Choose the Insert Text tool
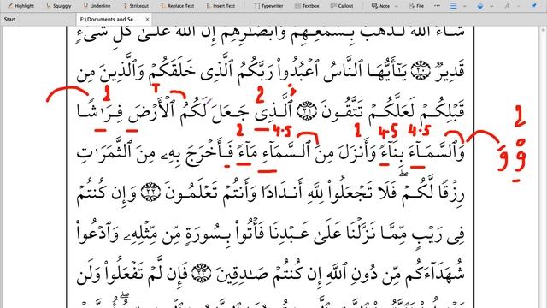Viewport: 547px width, 308px height. 221,6
